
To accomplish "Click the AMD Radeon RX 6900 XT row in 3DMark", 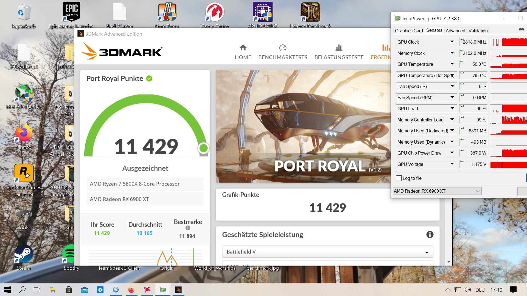I will pos(145,199).
